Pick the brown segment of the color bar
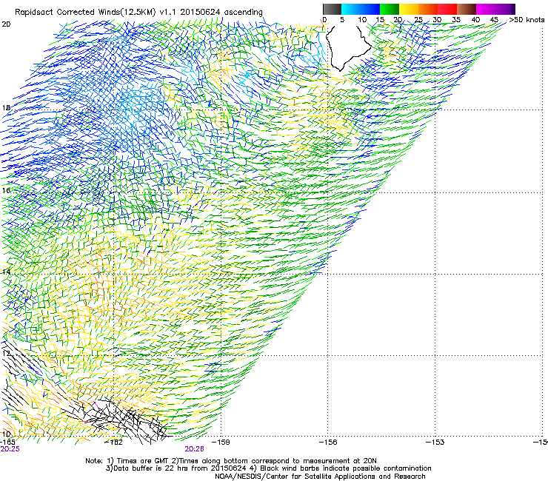 (x=467, y=9)
